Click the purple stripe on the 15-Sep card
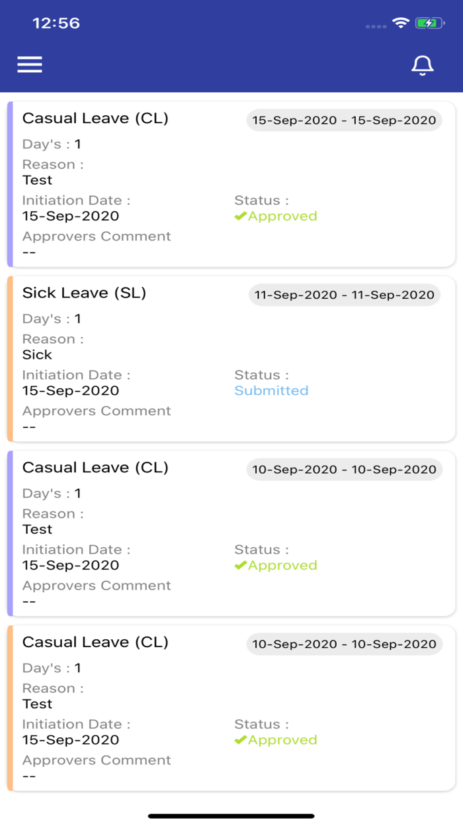This screenshot has height=824, width=463. [x=10, y=184]
